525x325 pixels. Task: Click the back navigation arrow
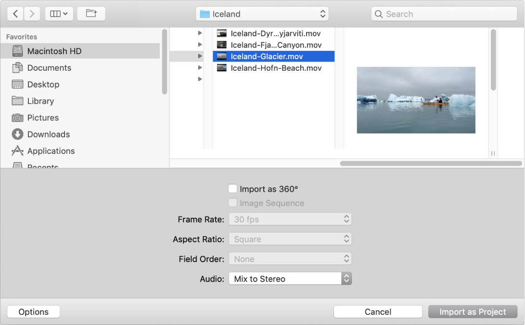(15, 14)
